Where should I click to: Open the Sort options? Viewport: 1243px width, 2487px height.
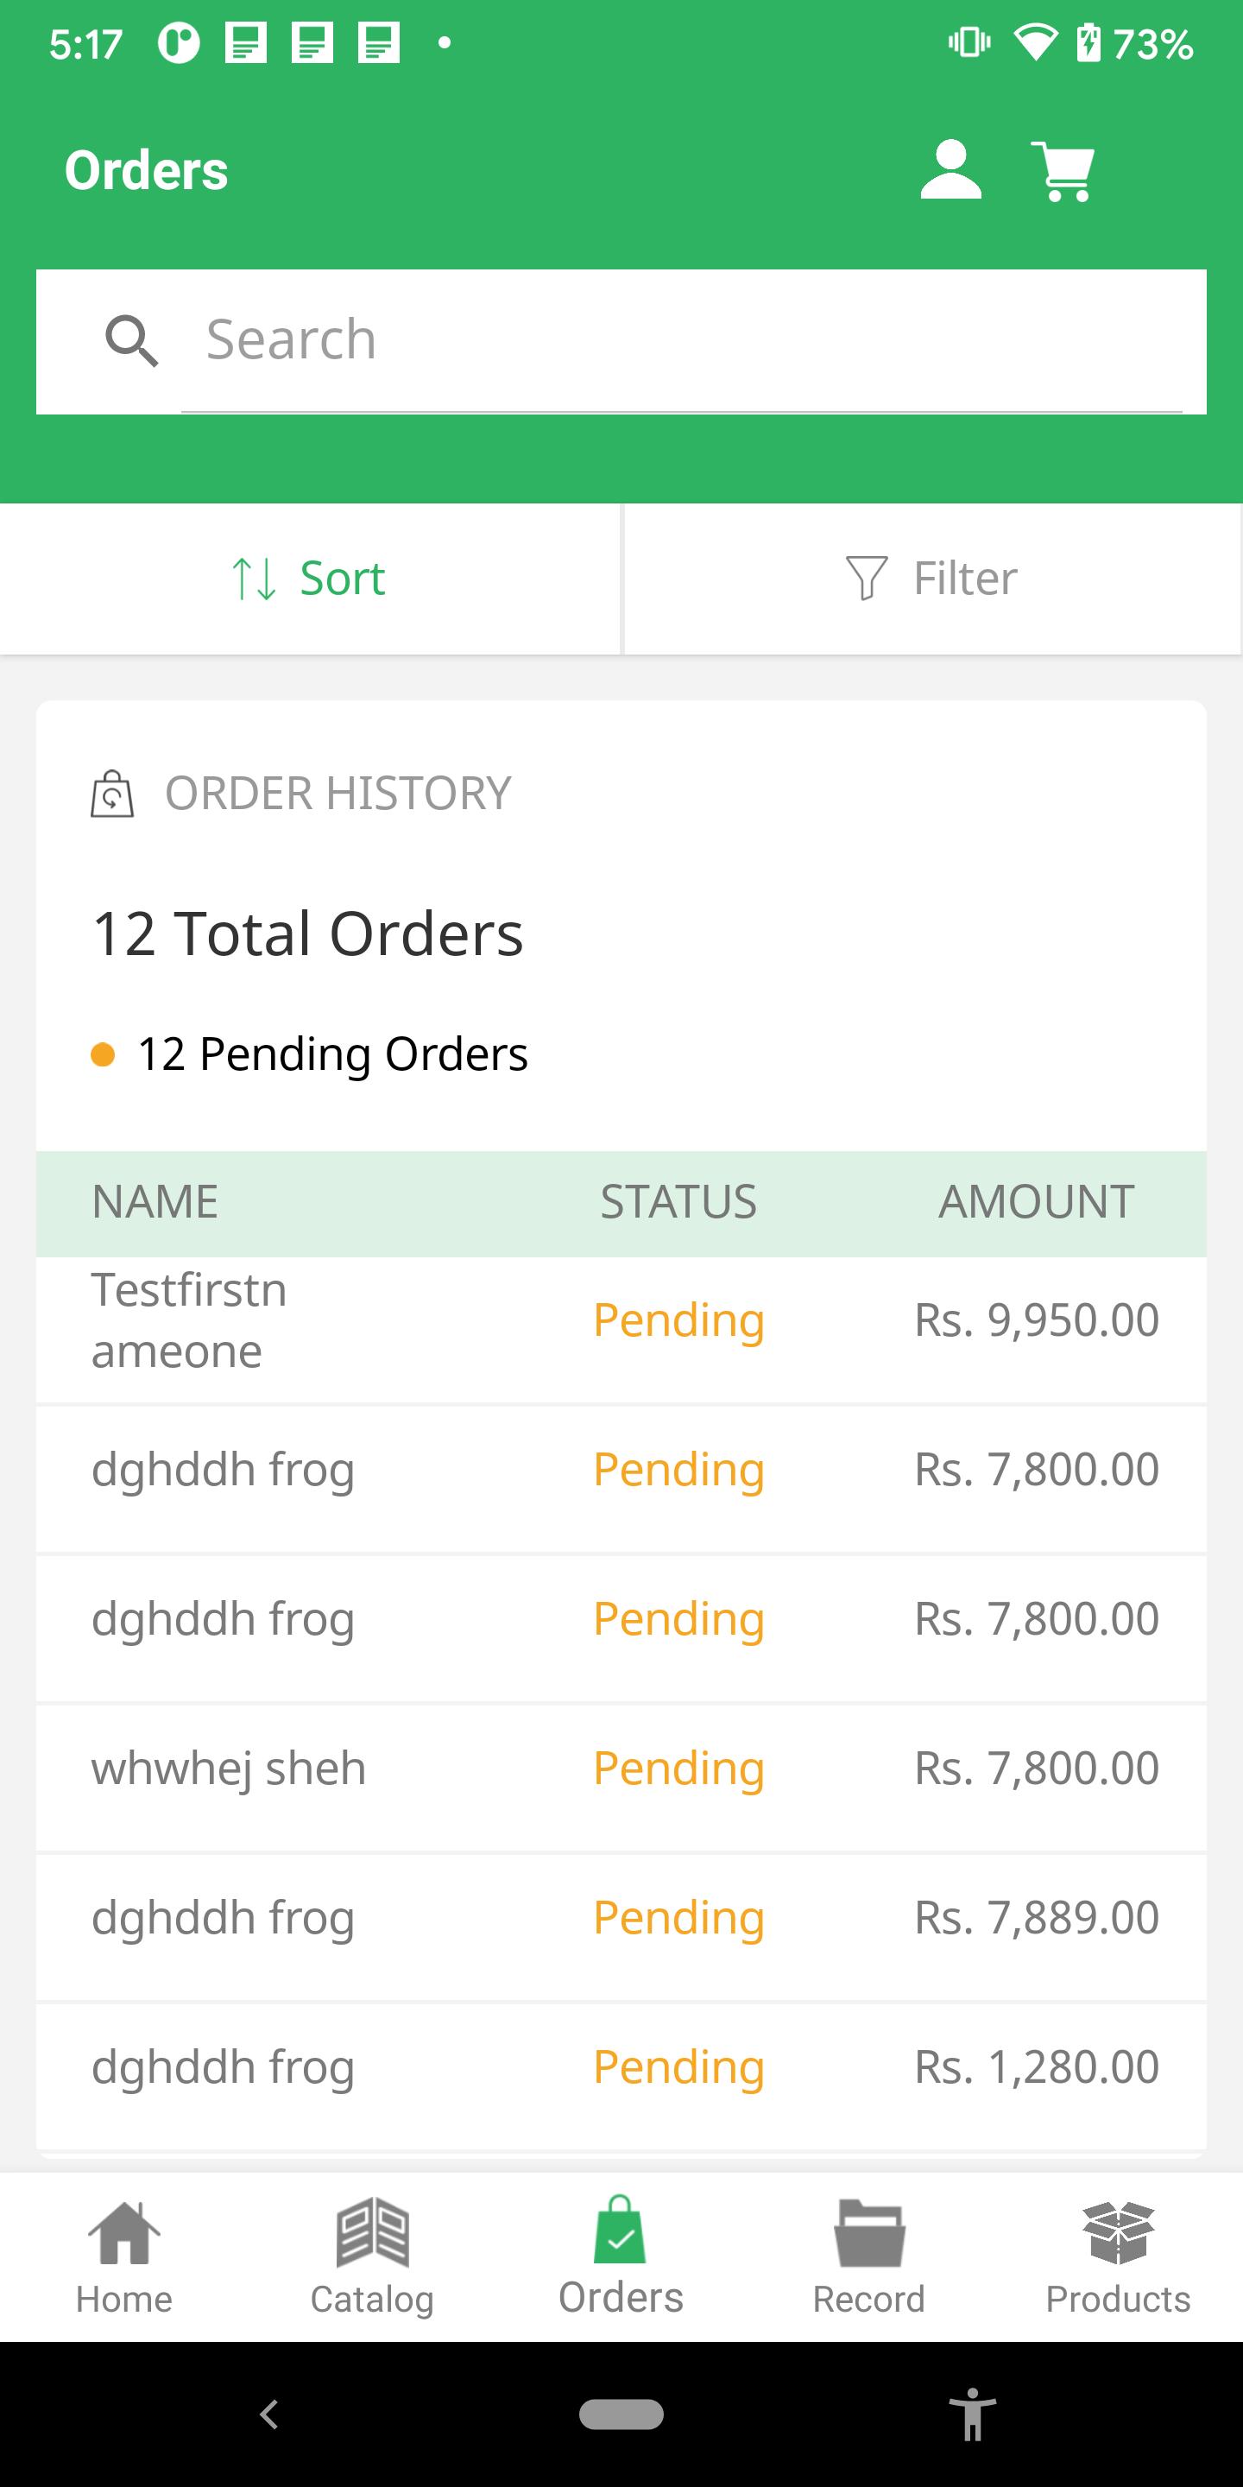coord(309,579)
